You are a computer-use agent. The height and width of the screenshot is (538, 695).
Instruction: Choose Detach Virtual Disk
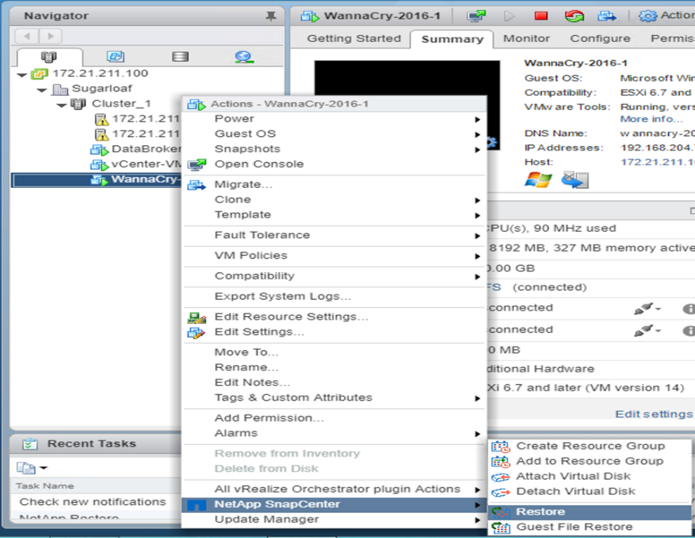[x=590, y=492]
